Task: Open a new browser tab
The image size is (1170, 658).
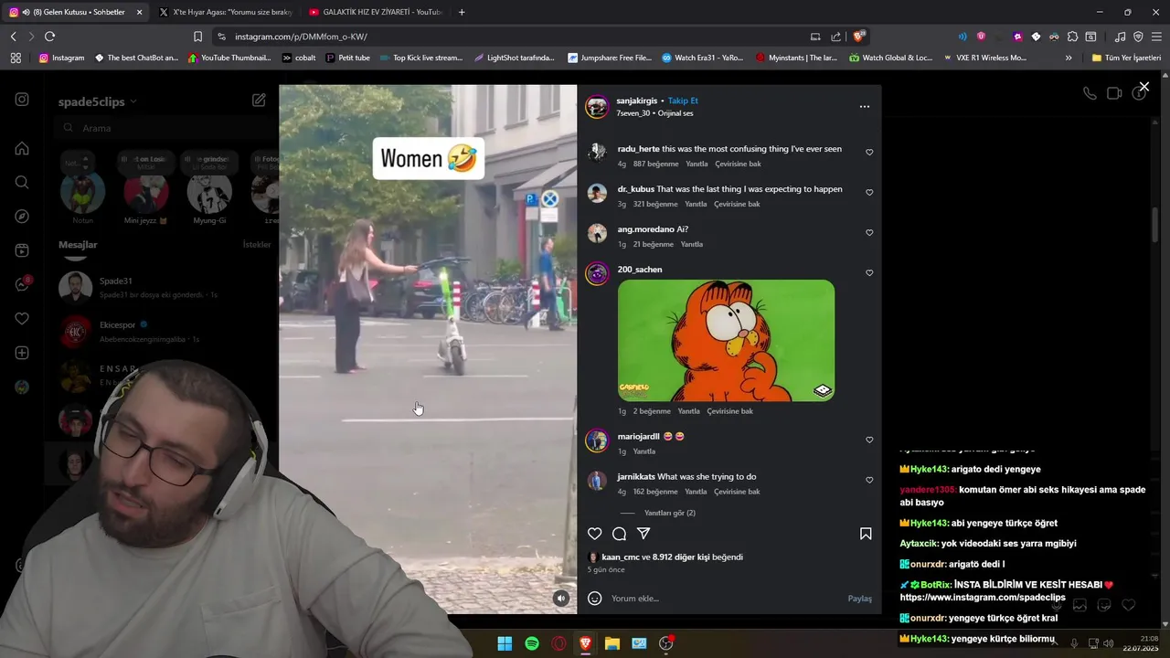Action: pyautogui.click(x=462, y=12)
